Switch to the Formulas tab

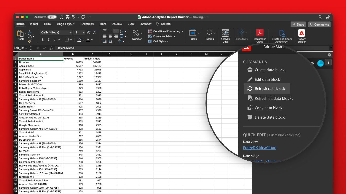pyautogui.click(x=87, y=24)
